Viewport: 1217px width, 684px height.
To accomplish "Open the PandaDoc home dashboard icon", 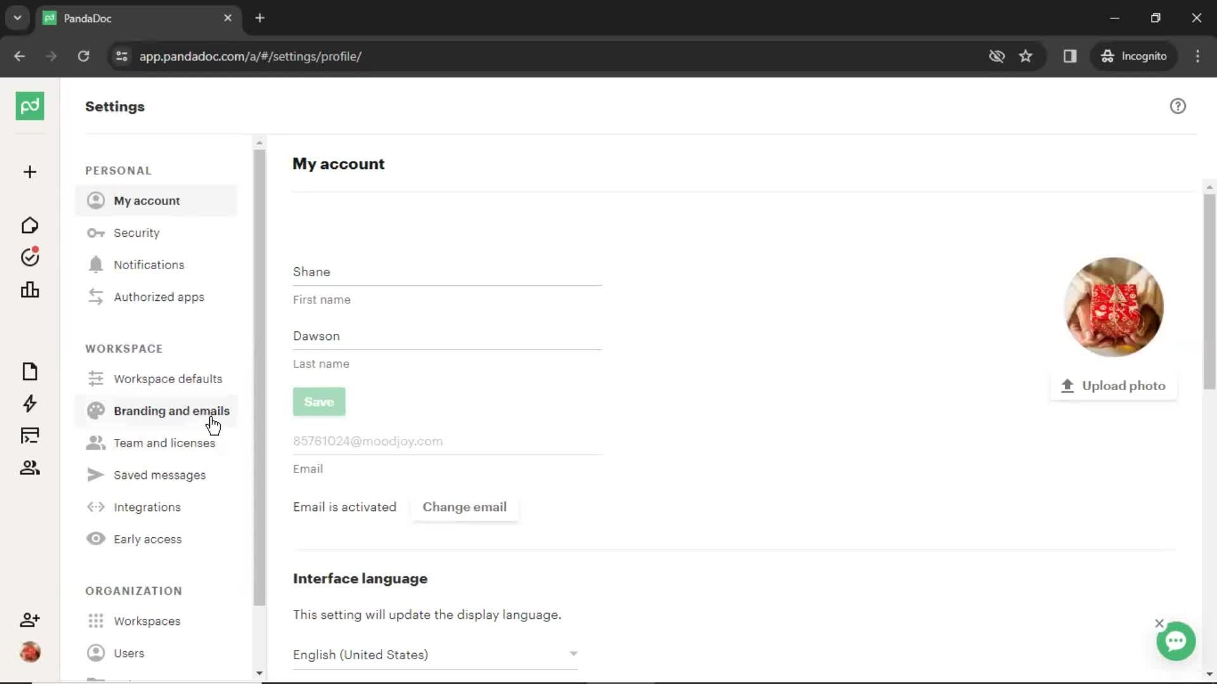I will [x=30, y=225].
